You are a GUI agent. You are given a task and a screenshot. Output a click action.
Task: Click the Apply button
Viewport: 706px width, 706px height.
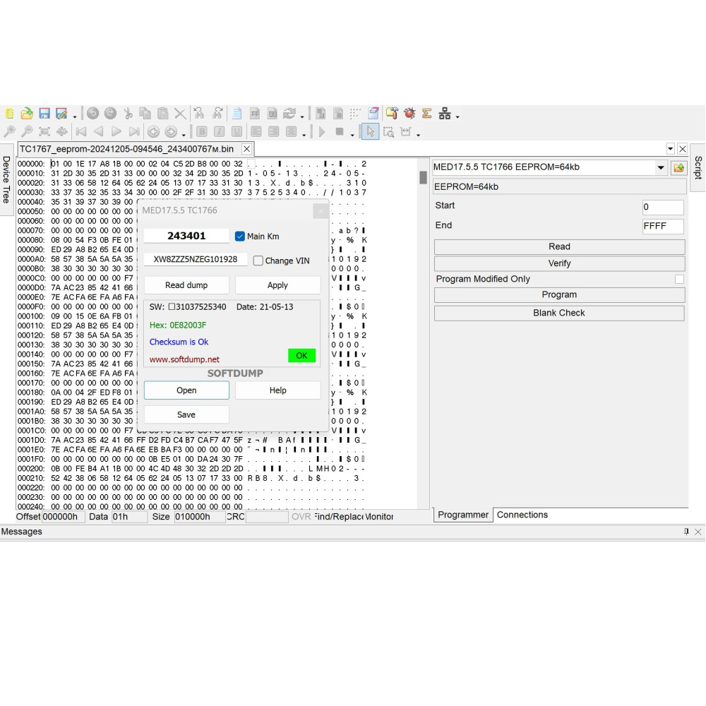[277, 285]
